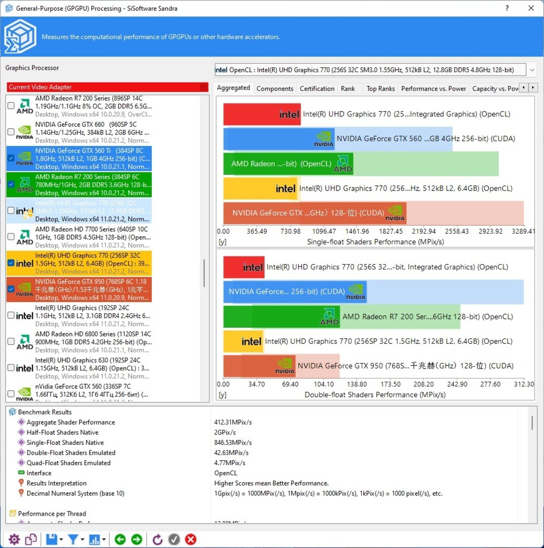Screen dimensions: 544x548
Task: Uncheck the NVIDIA GeForce GTX 560 Ti checkbox
Action: click(11, 158)
